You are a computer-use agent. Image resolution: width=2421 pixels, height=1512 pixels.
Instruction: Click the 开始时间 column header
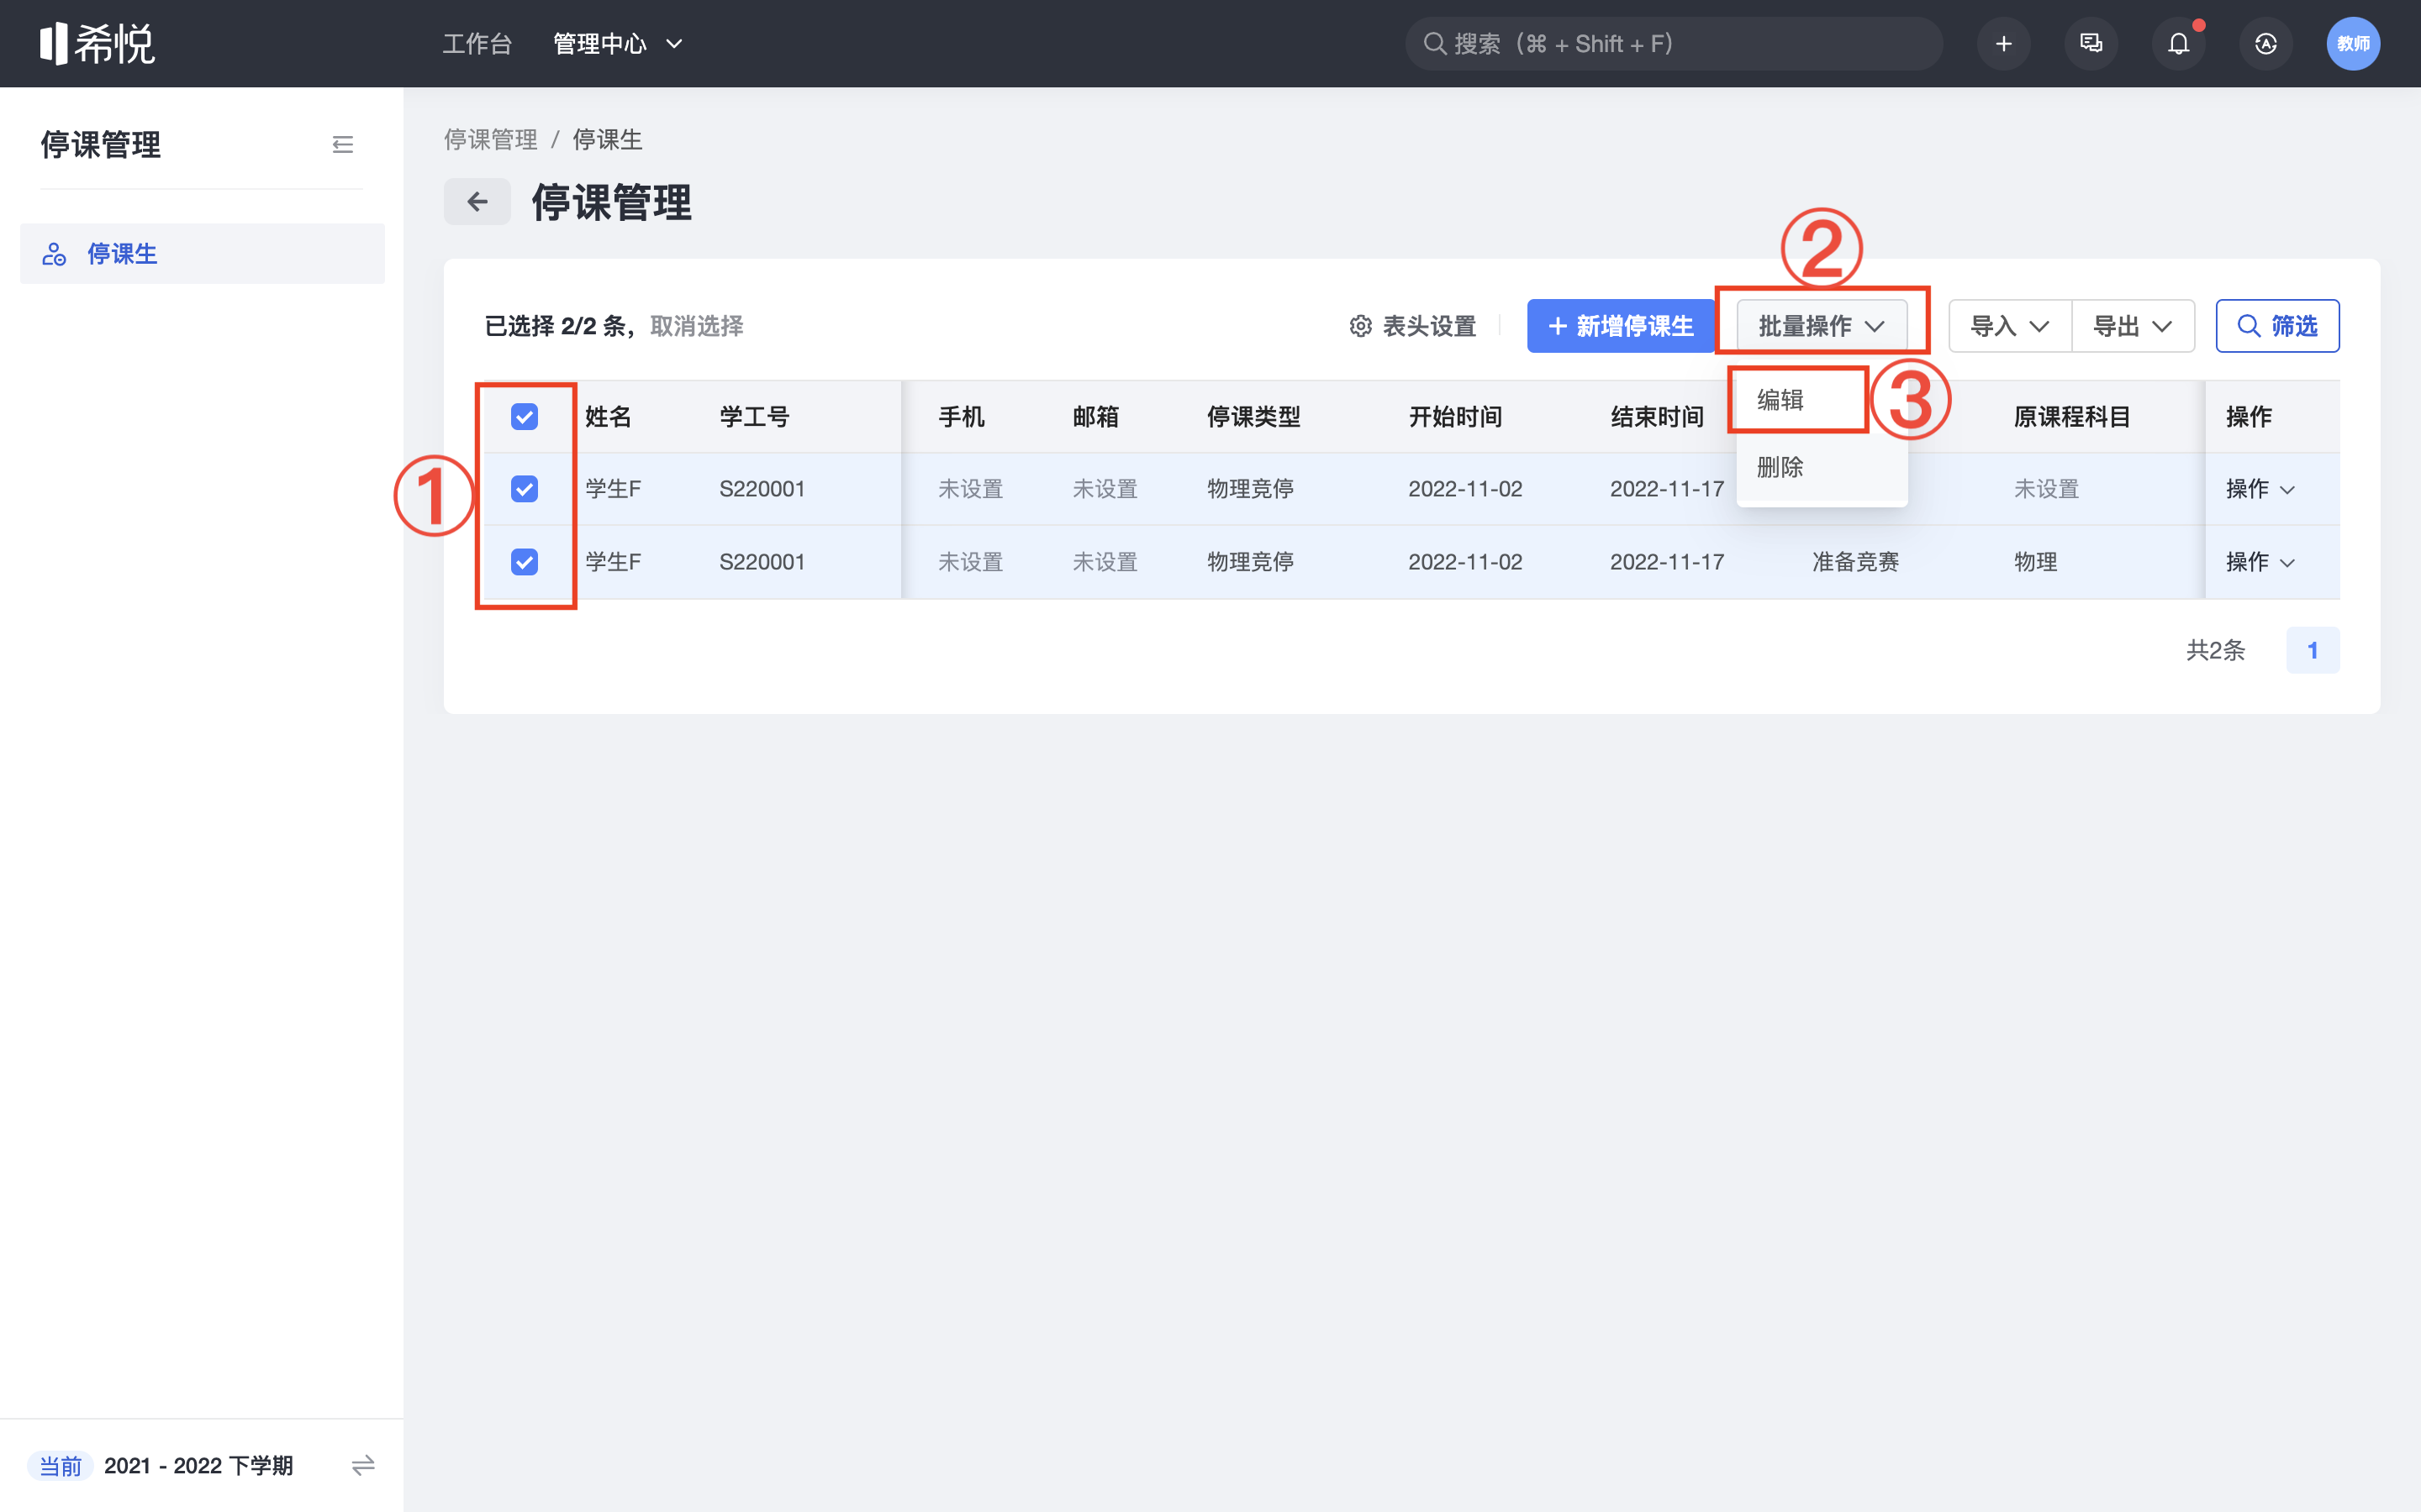[1456, 417]
